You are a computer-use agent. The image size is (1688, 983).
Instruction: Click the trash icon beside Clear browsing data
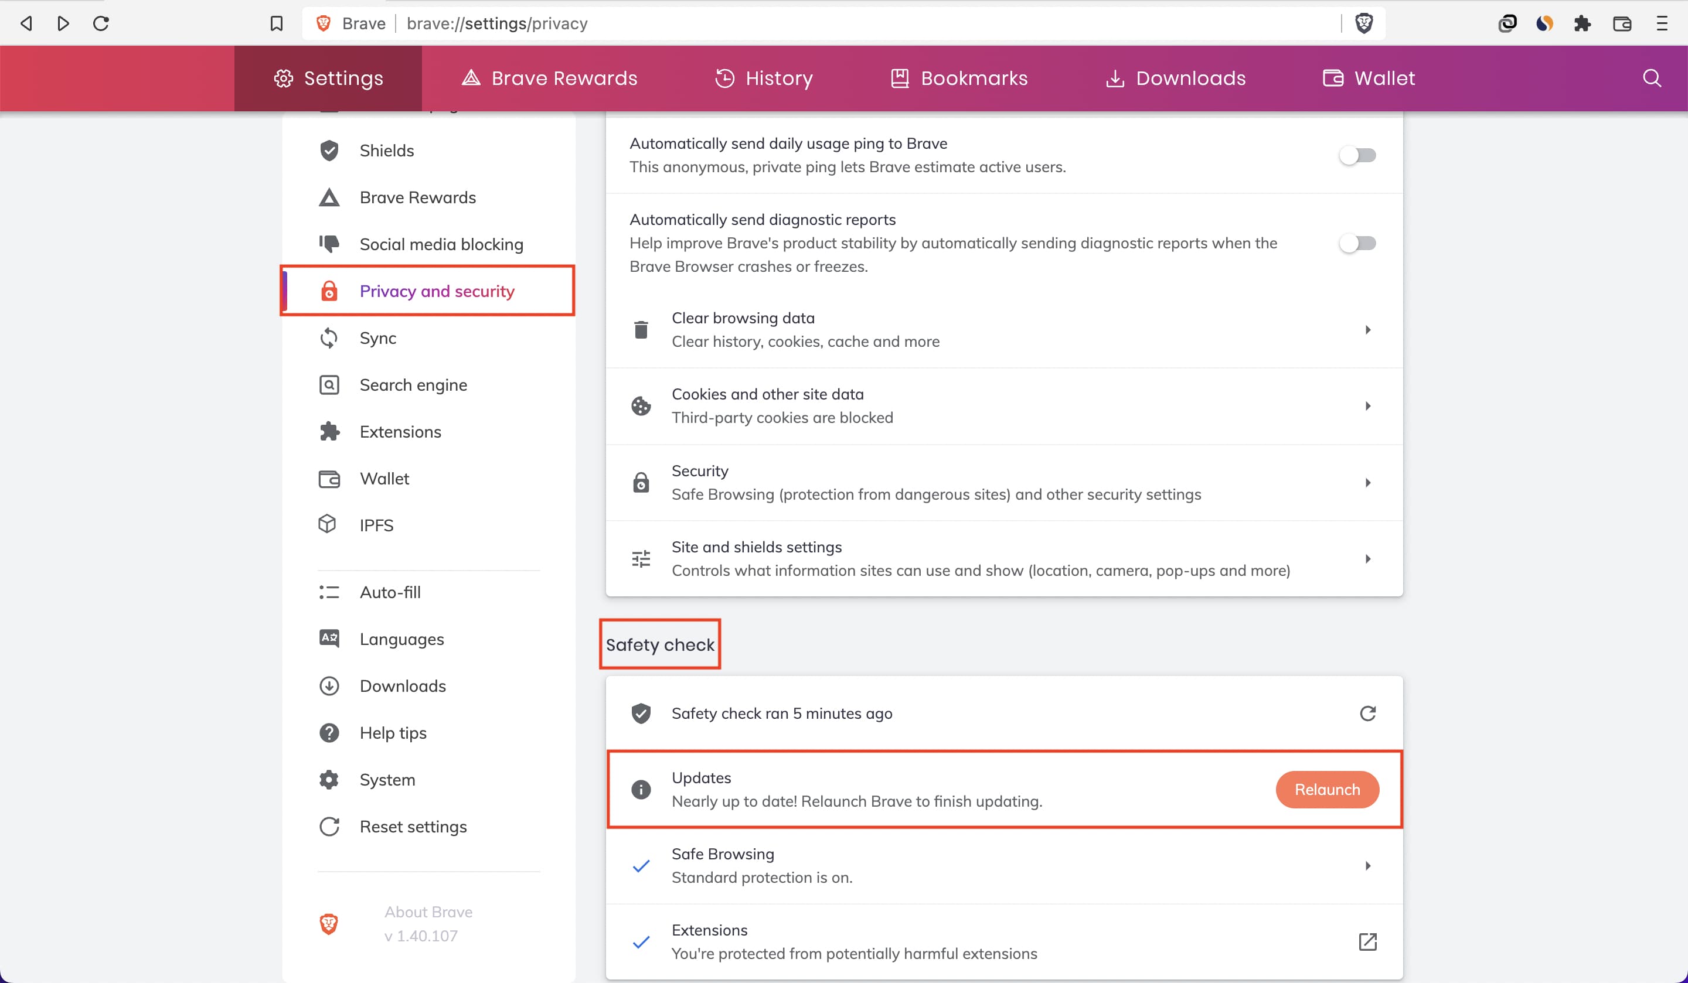tap(641, 329)
